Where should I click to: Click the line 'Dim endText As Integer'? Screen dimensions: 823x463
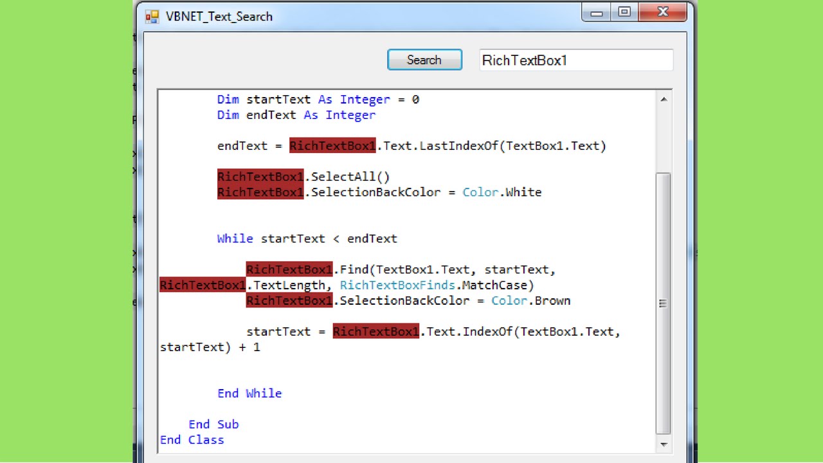[296, 115]
